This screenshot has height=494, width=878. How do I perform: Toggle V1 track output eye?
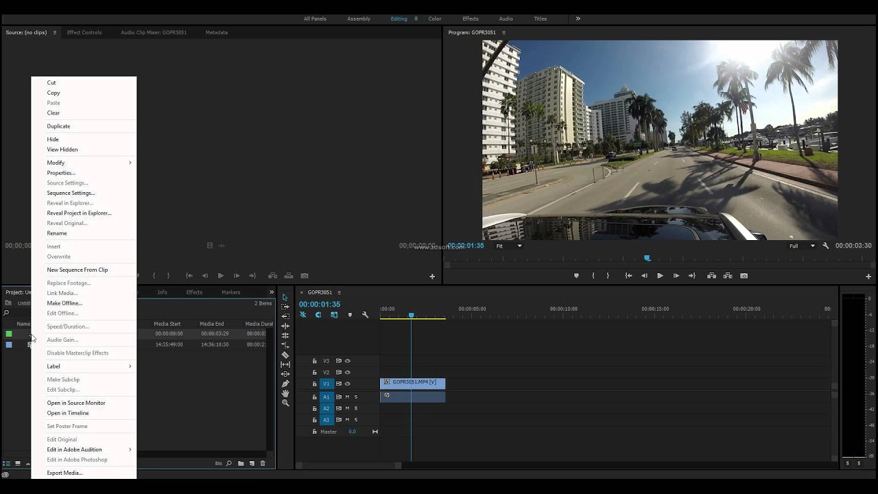[348, 384]
